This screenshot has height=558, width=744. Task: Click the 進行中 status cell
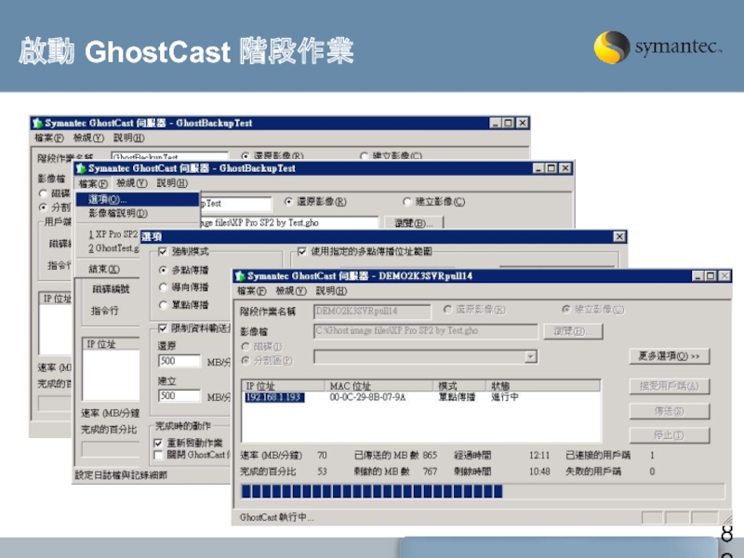505,397
